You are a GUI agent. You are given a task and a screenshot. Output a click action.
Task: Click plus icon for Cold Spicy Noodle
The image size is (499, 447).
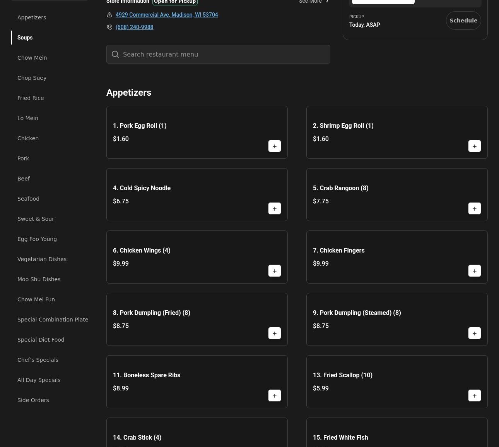click(274, 208)
